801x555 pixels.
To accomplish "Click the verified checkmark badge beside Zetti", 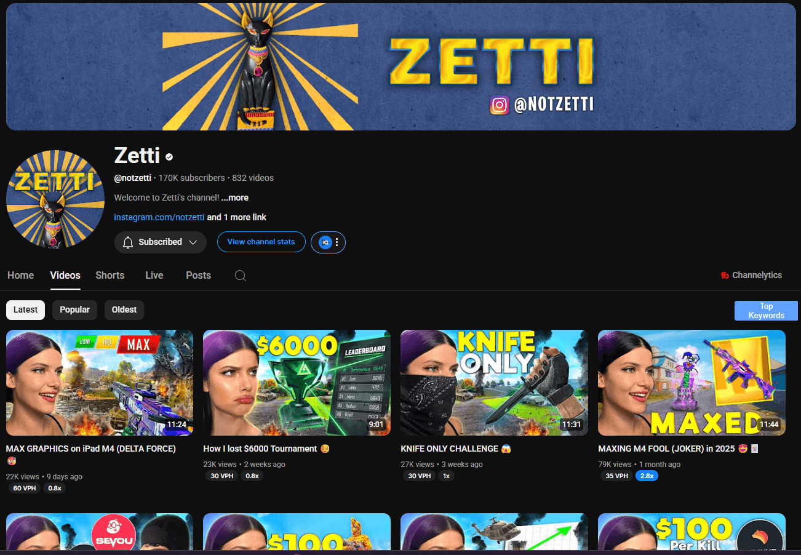I will point(169,156).
